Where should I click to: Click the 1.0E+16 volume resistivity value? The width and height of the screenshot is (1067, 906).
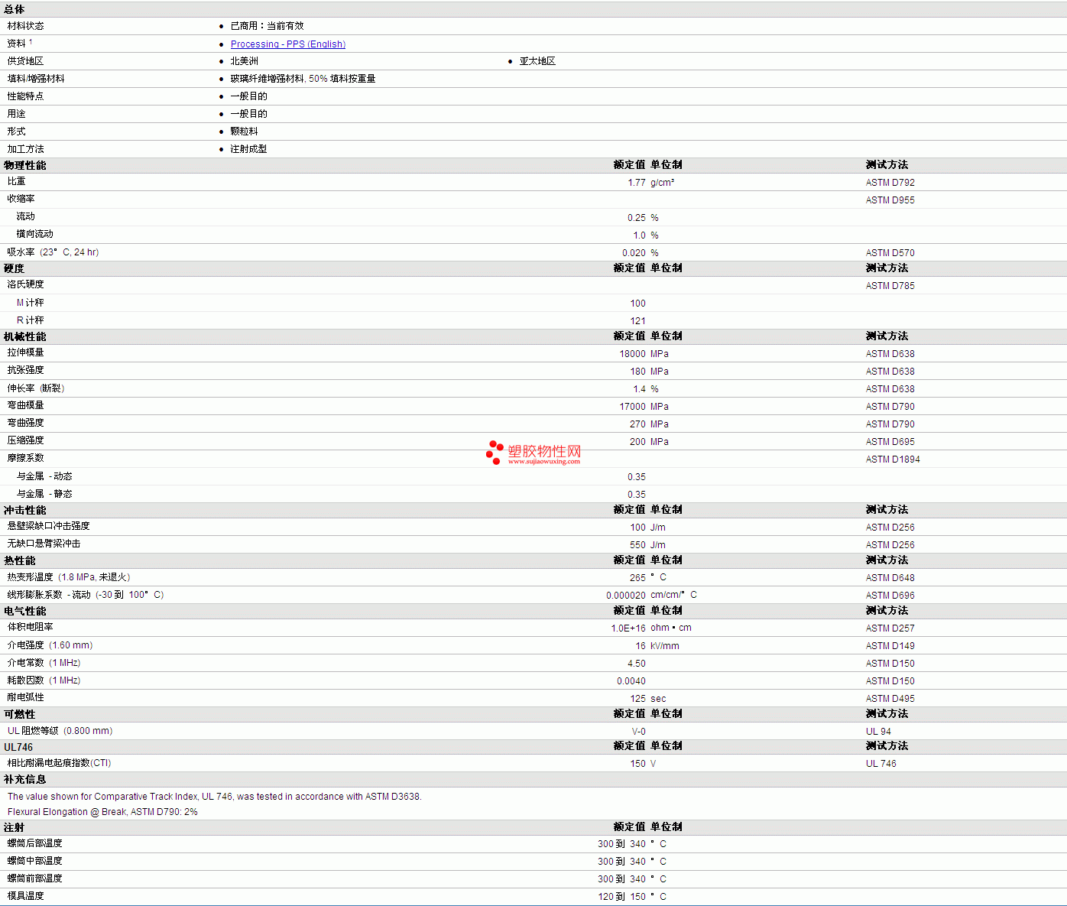click(x=628, y=628)
